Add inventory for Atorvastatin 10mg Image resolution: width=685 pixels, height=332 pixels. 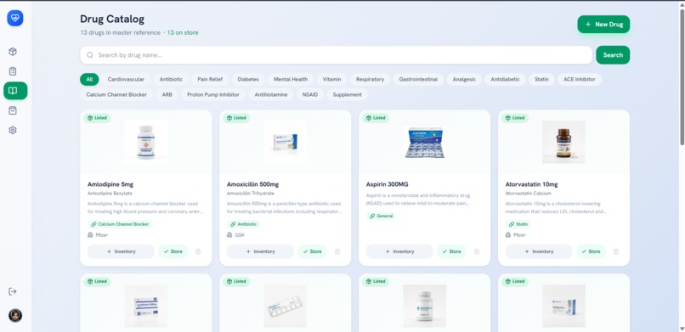(539, 251)
